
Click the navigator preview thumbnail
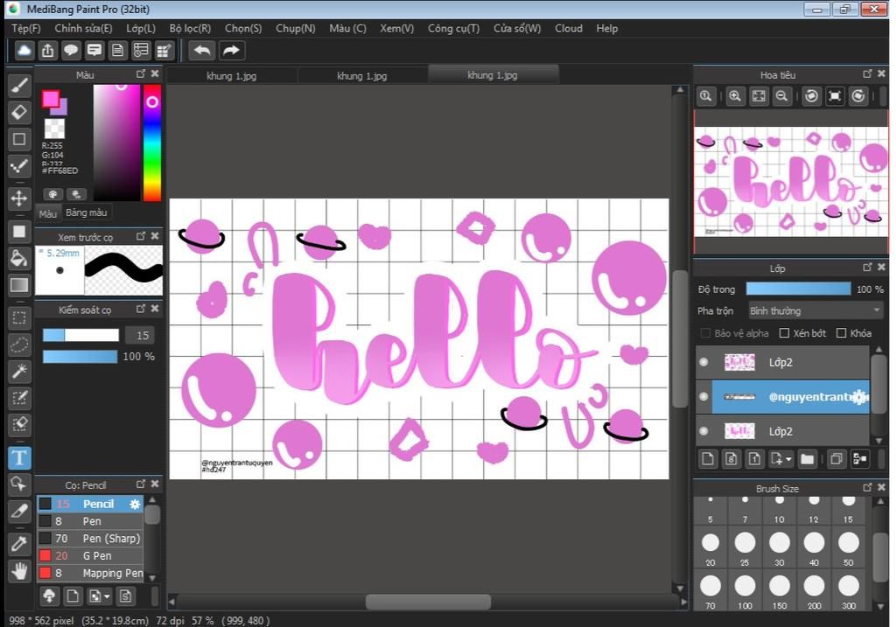point(791,182)
